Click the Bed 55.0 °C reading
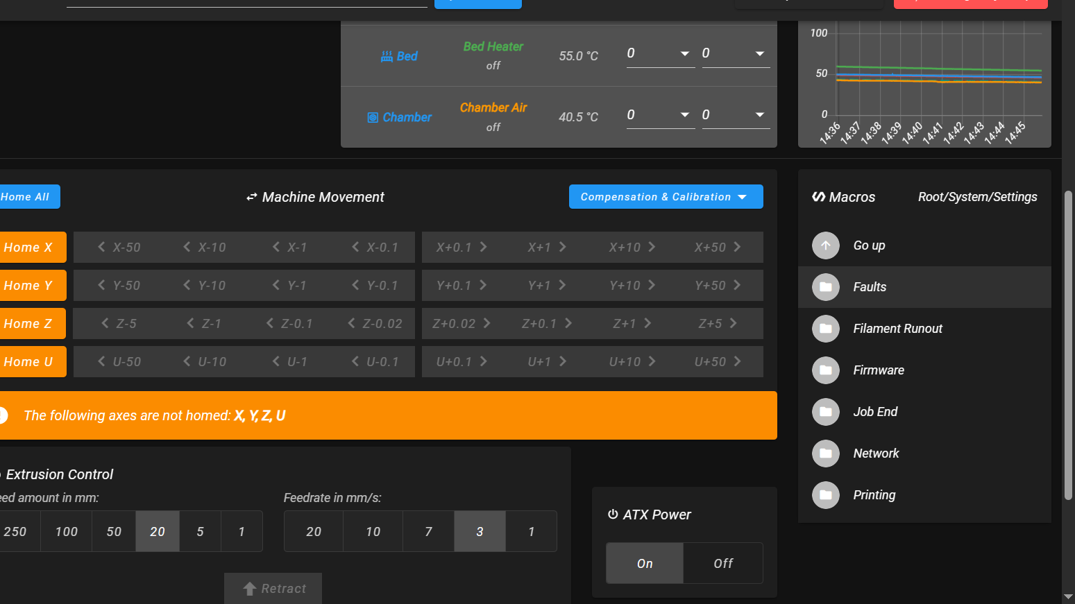The image size is (1075, 604). point(578,56)
